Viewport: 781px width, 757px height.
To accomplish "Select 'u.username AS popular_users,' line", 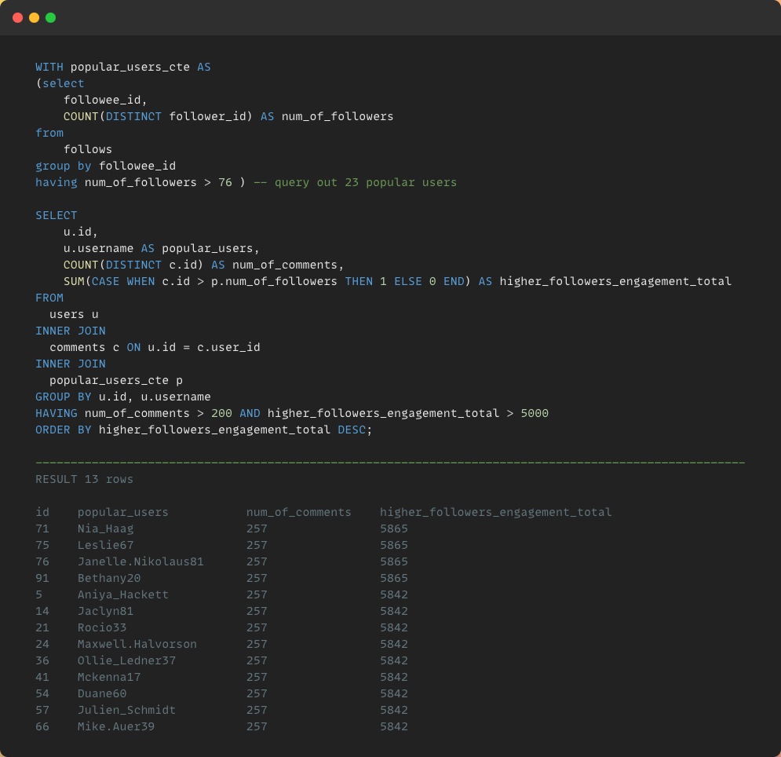I will click(x=162, y=248).
